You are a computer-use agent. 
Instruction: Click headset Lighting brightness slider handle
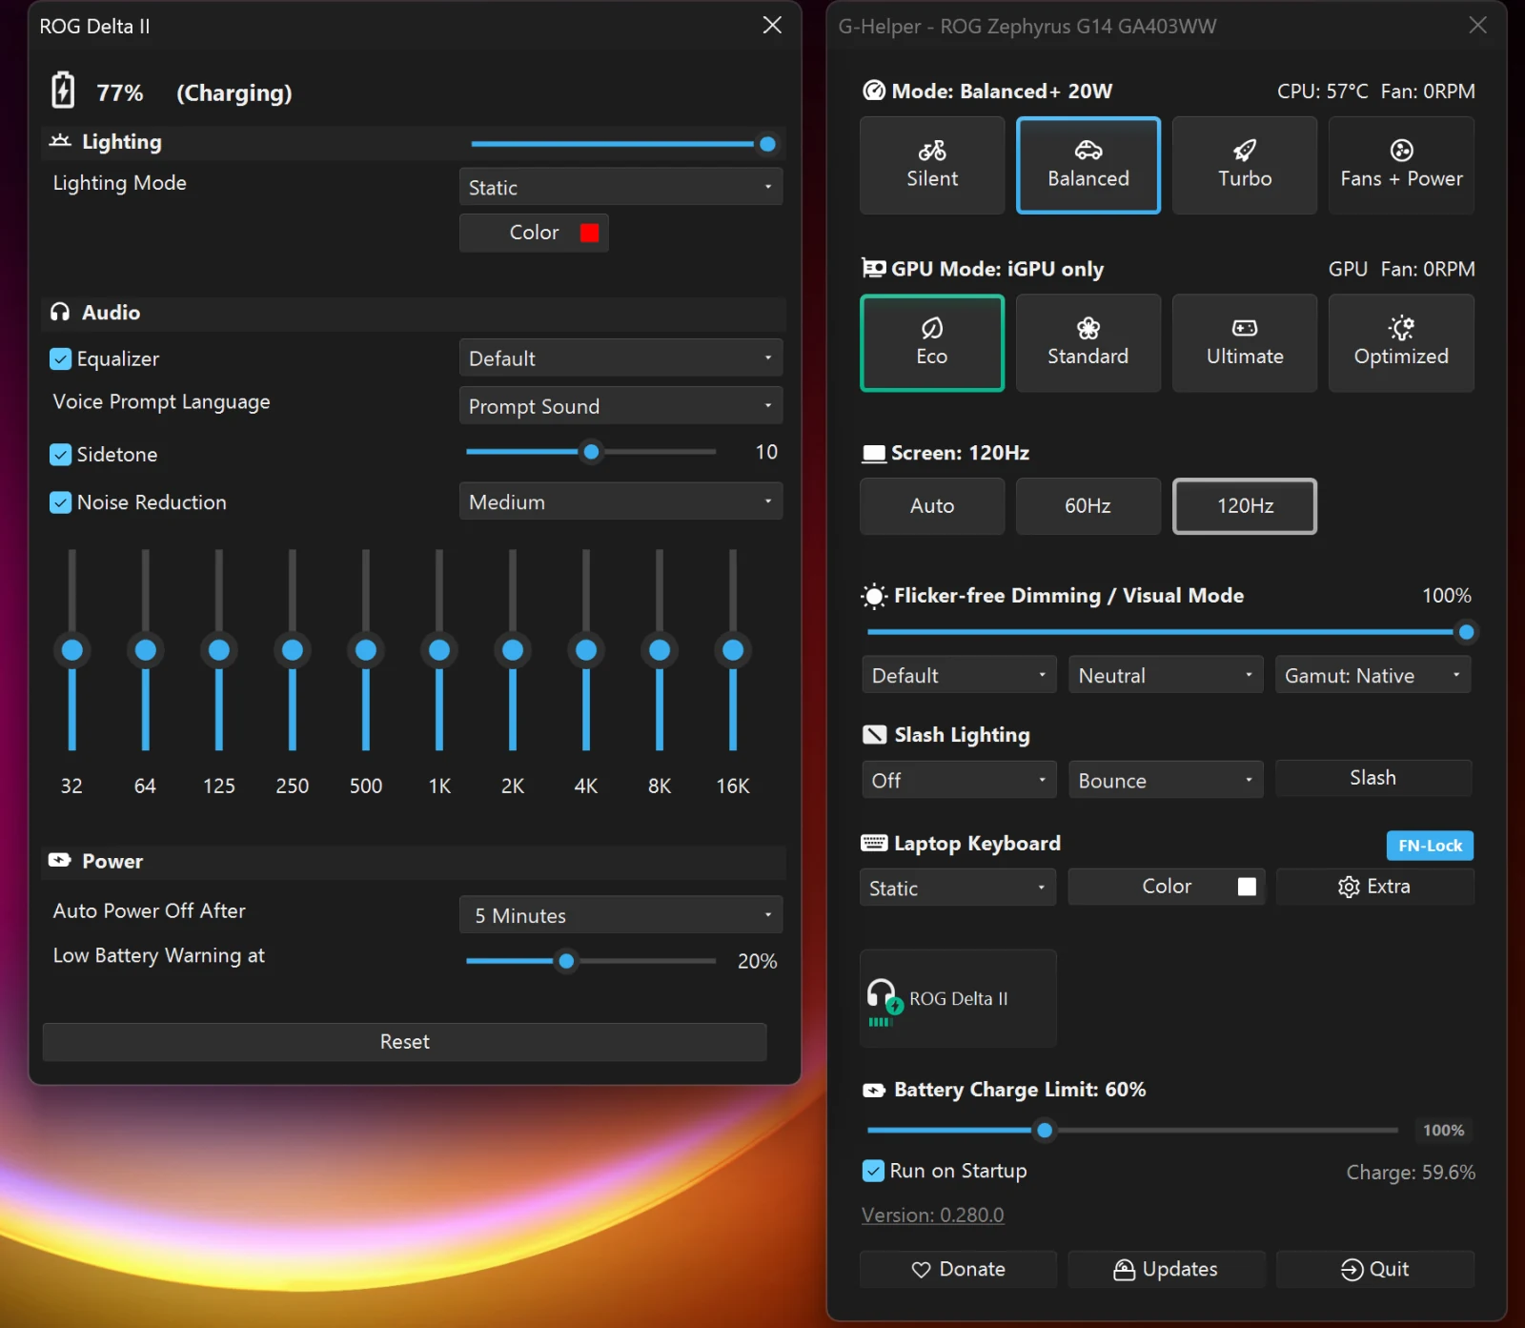click(767, 144)
